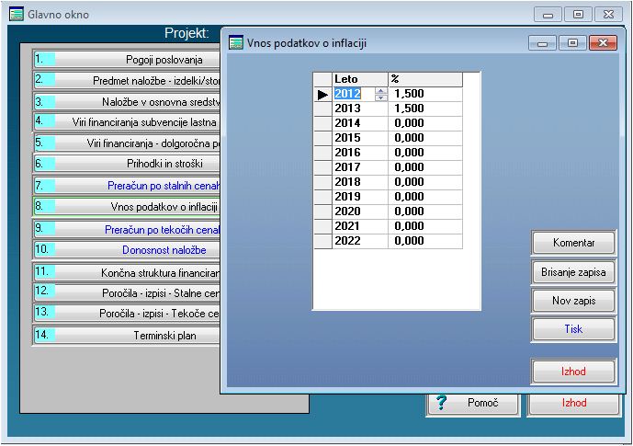
Task: Click the percent cell for 2013
Action: pos(424,109)
